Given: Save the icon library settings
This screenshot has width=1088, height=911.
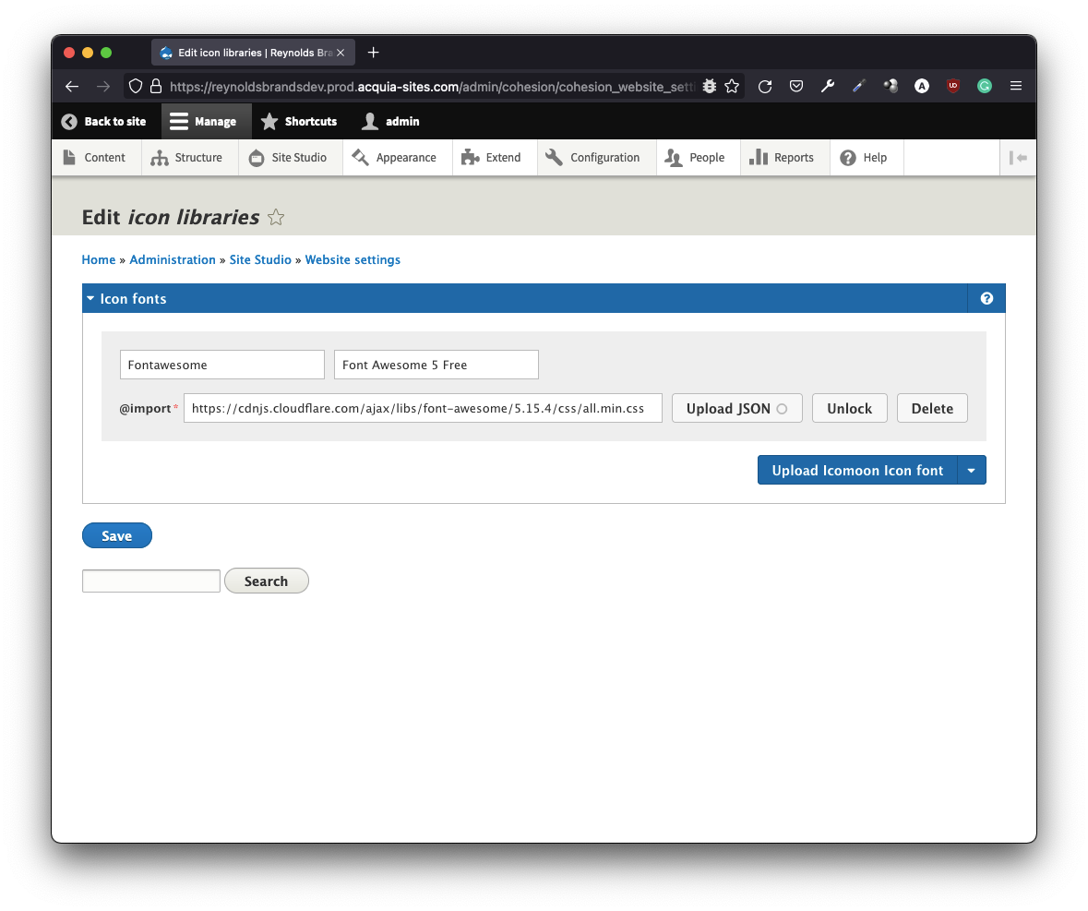Looking at the screenshot, I should [x=116, y=536].
